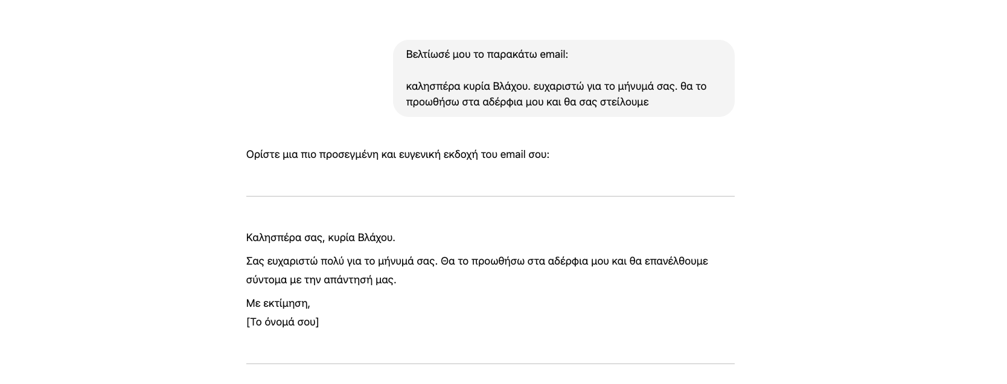Click the line "Βελτίωσέ μου το παρακάτω email:"

click(x=487, y=54)
